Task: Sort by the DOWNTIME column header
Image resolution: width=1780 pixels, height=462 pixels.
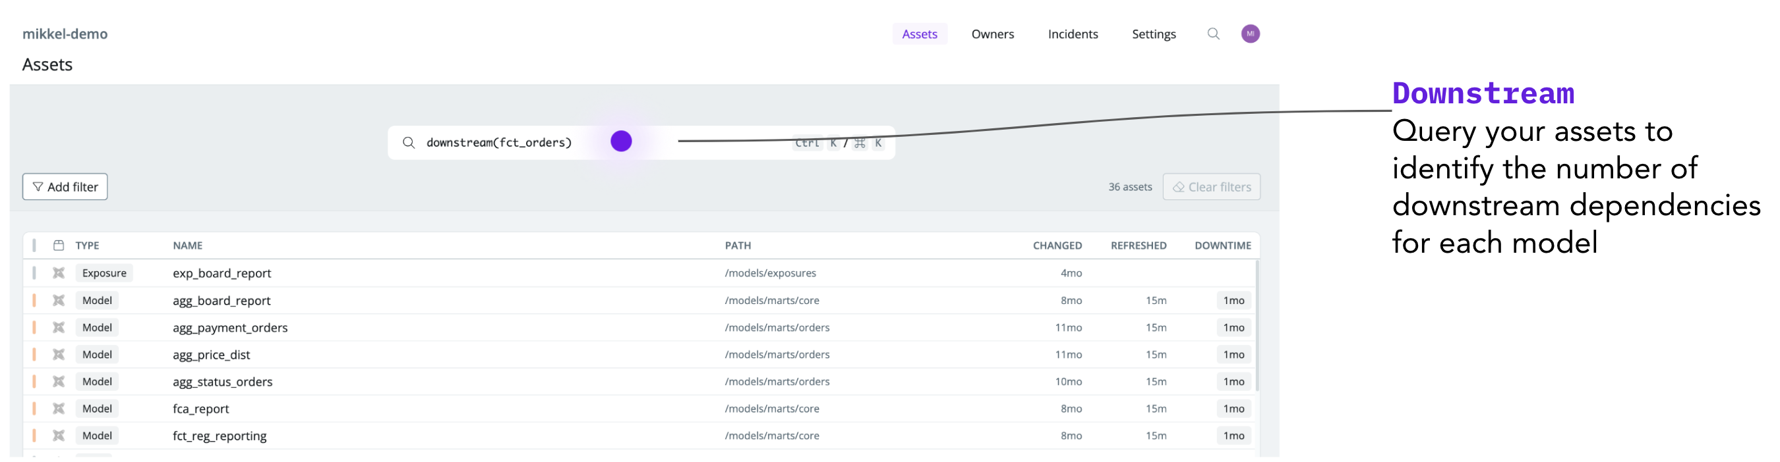Action: (1222, 245)
